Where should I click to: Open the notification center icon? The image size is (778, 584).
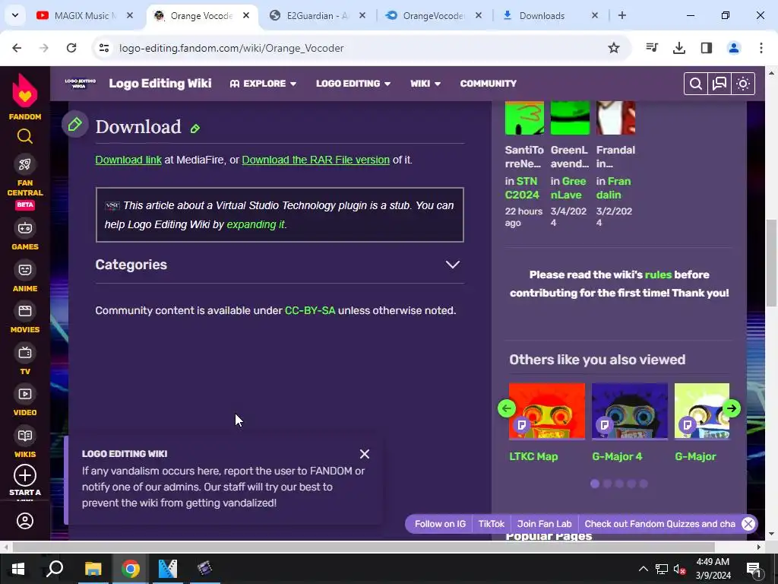(754, 569)
